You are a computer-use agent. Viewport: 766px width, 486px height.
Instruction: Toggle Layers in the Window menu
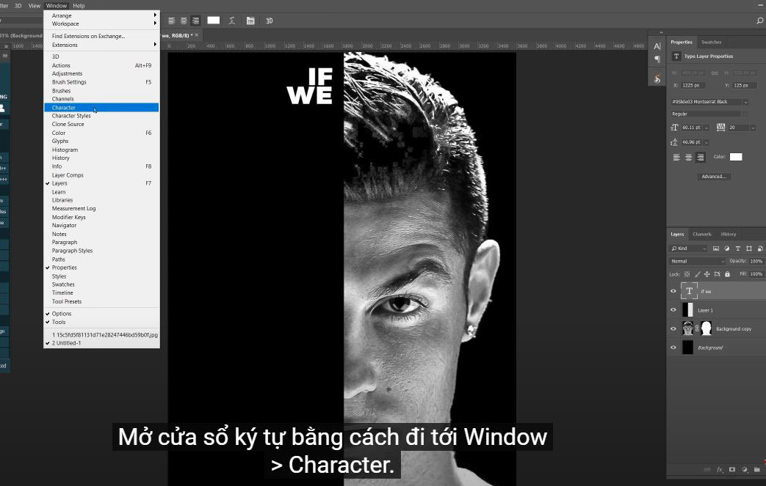[101, 183]
